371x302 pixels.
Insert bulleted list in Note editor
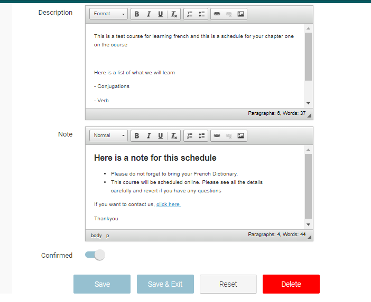[201, 135]
